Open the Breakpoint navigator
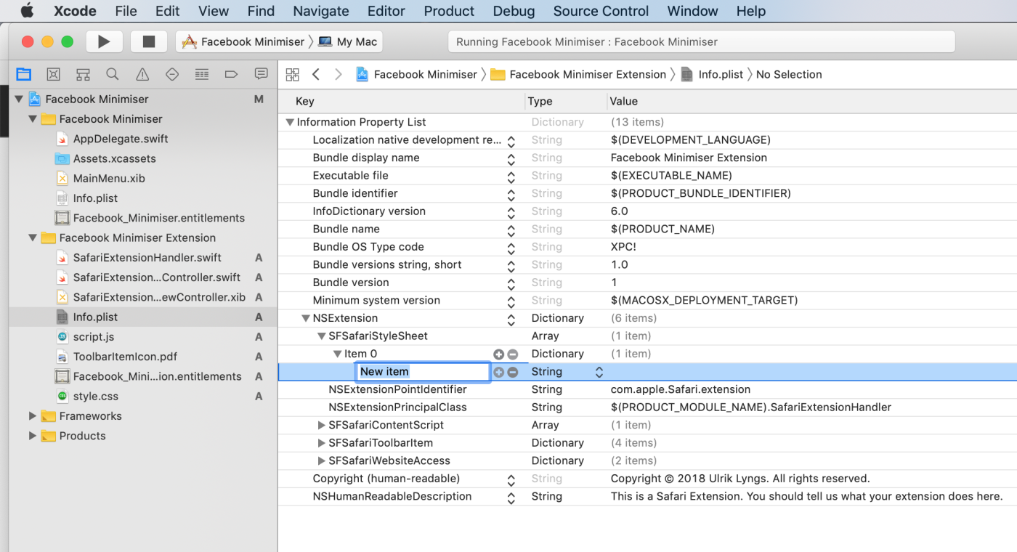The width and height of the screenshot is (1017, 552). click(x=232, y=74)
